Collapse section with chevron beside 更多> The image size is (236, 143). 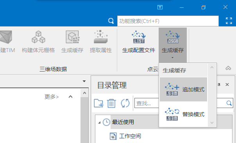pyautogui.click(x=70, y=97)
